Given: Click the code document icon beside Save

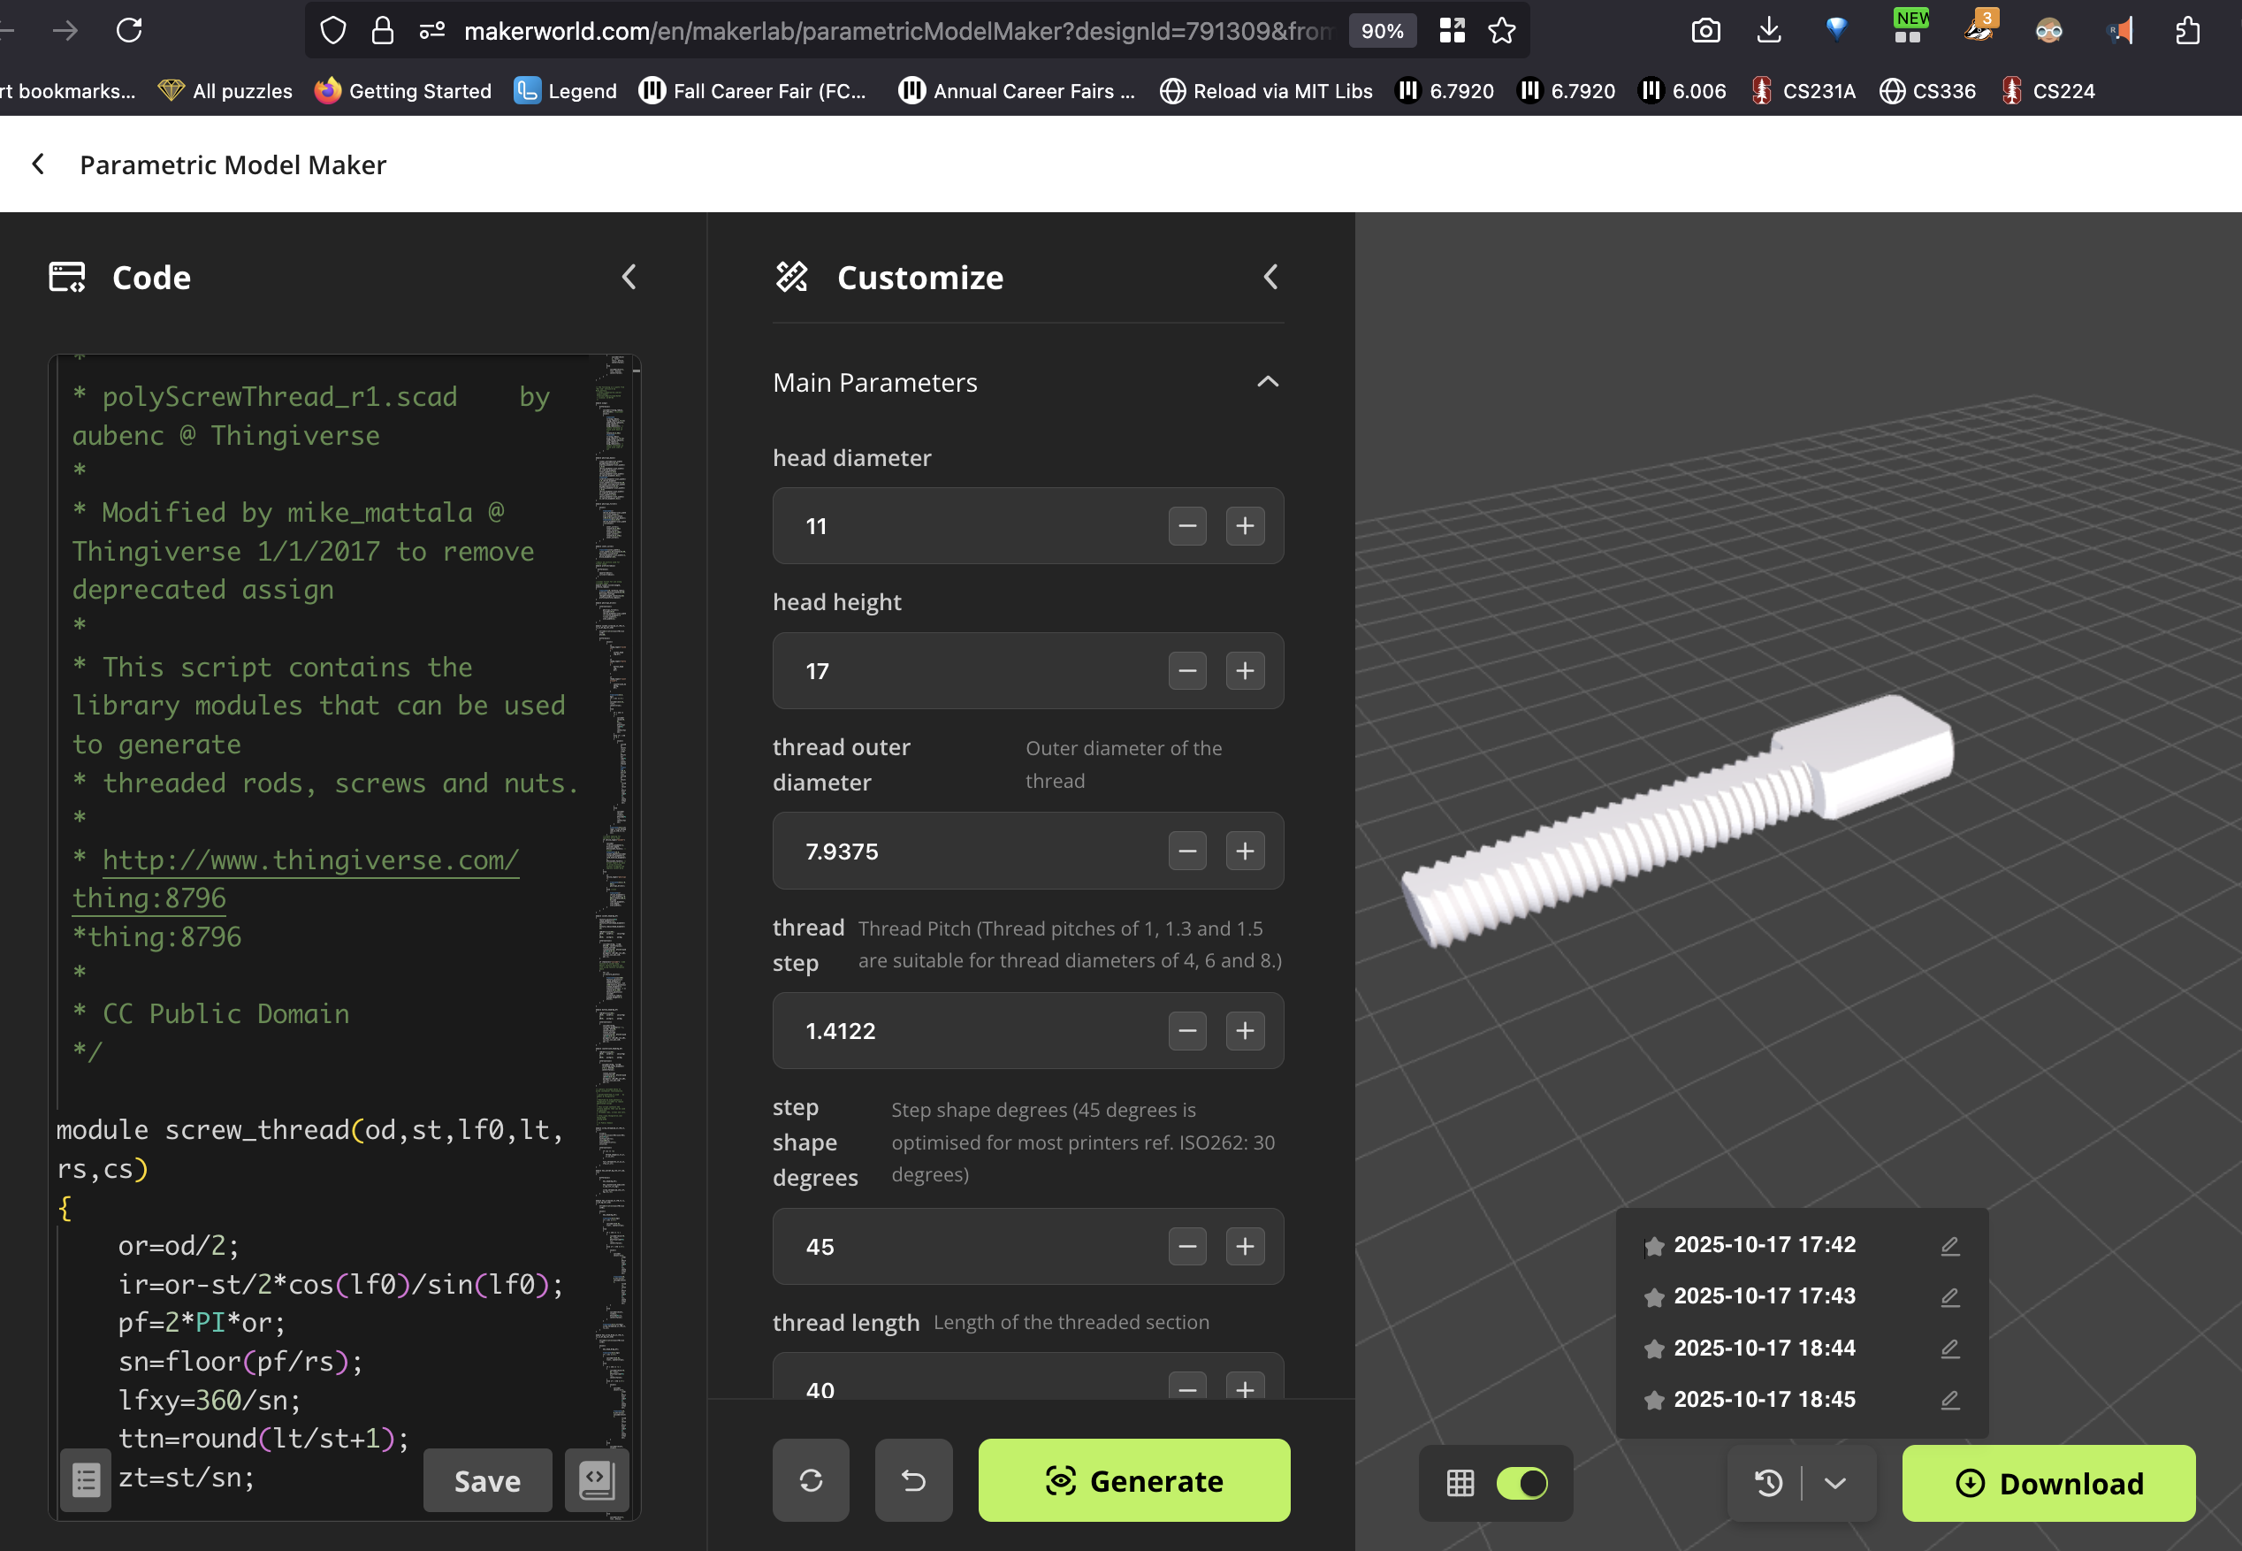Looking at the screenshot, I should pos(597,1480).
